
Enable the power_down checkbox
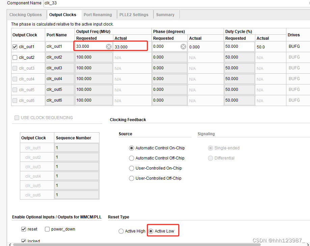(47, 229)
